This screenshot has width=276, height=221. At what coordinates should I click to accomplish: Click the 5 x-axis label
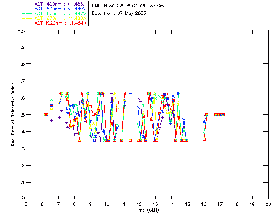click(26, 204)
